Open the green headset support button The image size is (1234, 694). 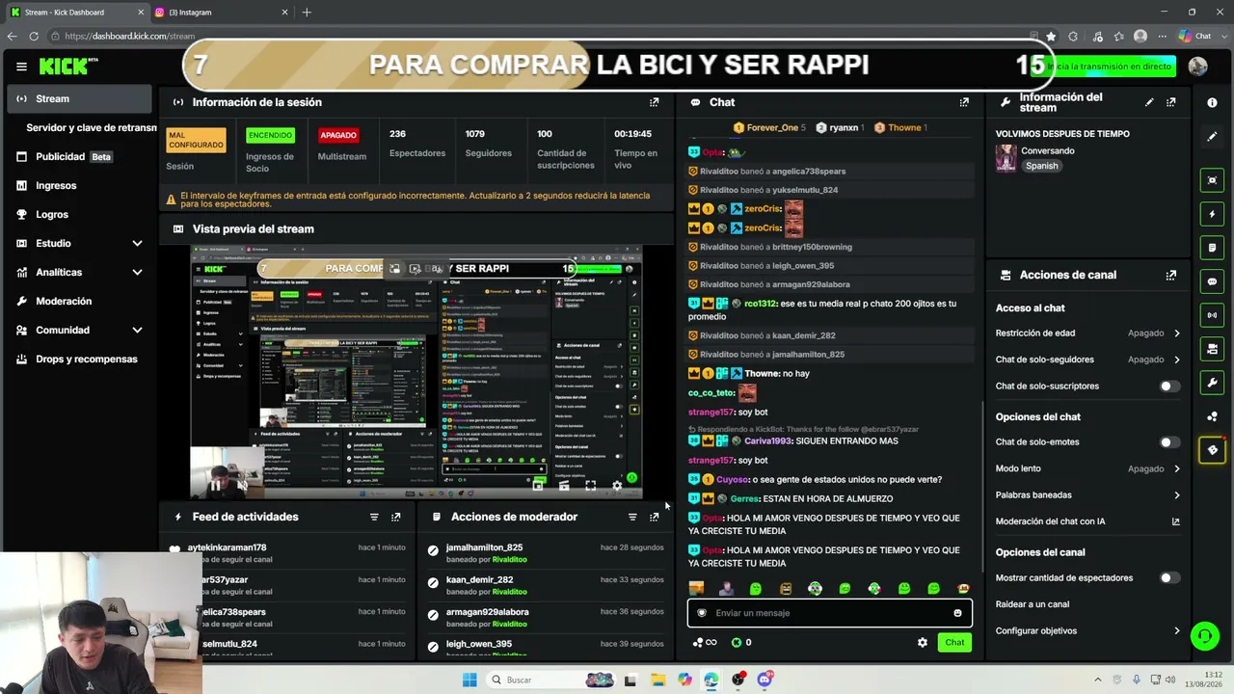click(1204, 636)
